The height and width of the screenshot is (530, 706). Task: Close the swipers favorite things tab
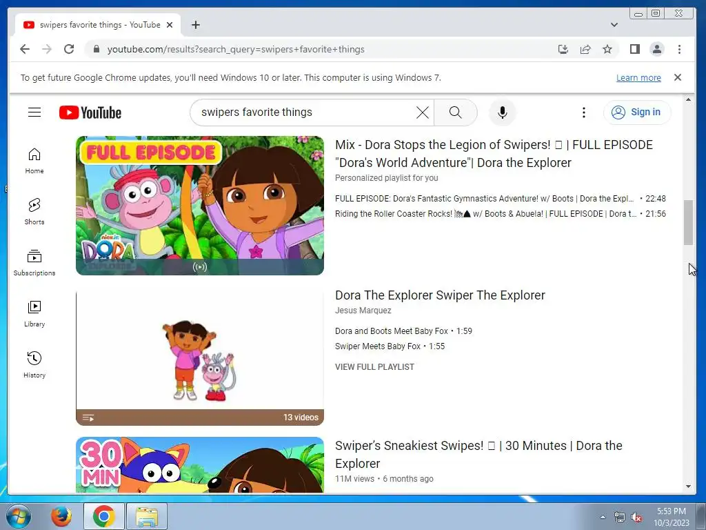point(170,25)
